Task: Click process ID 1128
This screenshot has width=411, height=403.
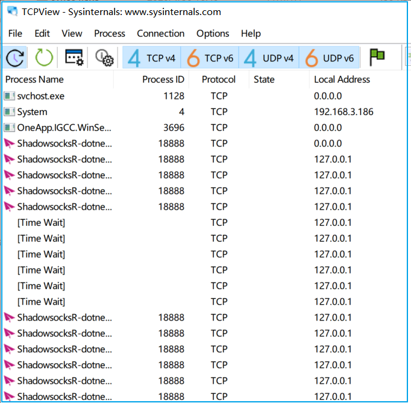Action: point(174,96)
